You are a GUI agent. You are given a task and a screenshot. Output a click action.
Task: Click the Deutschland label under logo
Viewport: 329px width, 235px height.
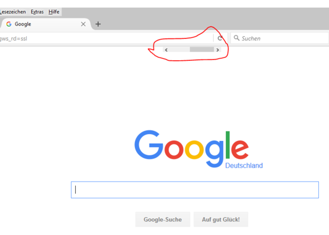click(x=244, y=165)
